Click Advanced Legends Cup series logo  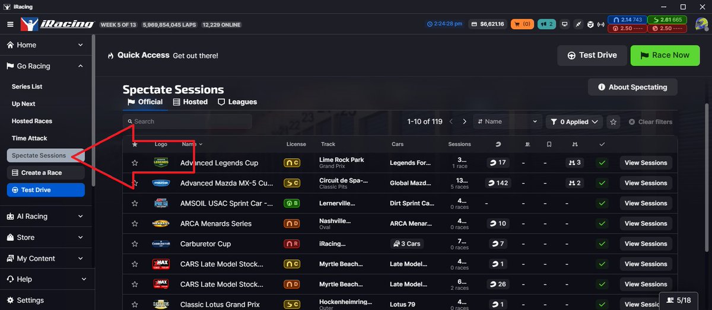161,162
